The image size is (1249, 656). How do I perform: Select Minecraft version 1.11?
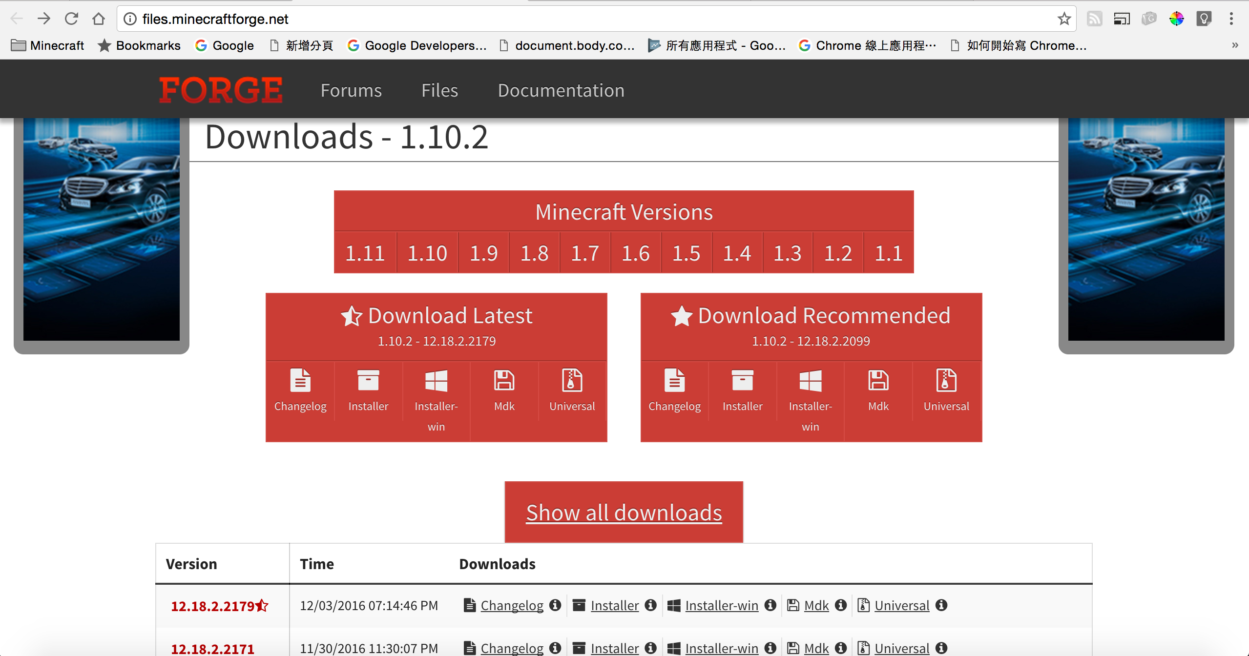(x=365, y=253)
